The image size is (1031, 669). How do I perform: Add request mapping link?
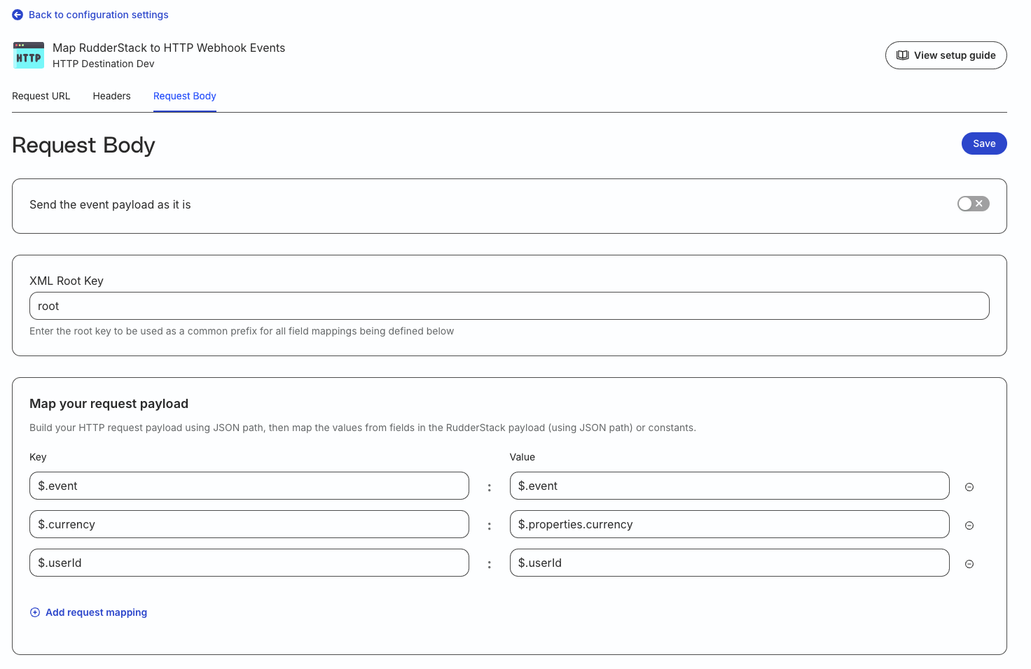(97, 612)
